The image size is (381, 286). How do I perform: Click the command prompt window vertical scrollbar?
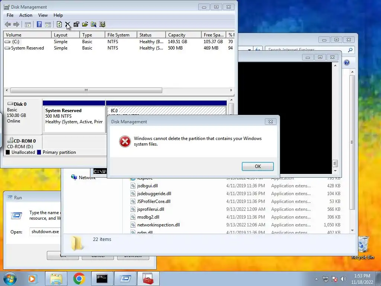click(335, 118)
